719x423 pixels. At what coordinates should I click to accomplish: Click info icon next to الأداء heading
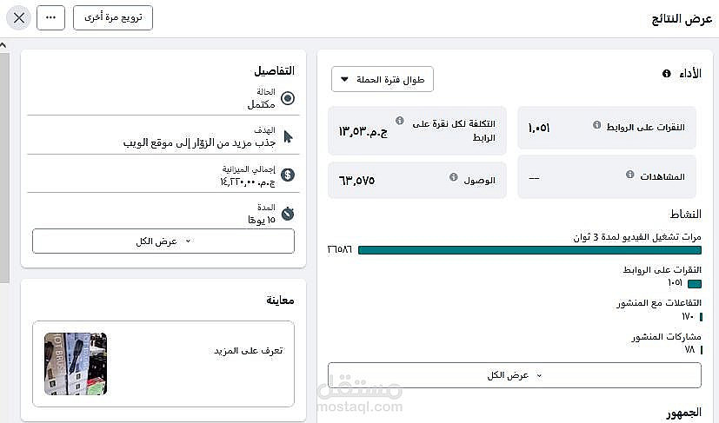coord(667,74)
